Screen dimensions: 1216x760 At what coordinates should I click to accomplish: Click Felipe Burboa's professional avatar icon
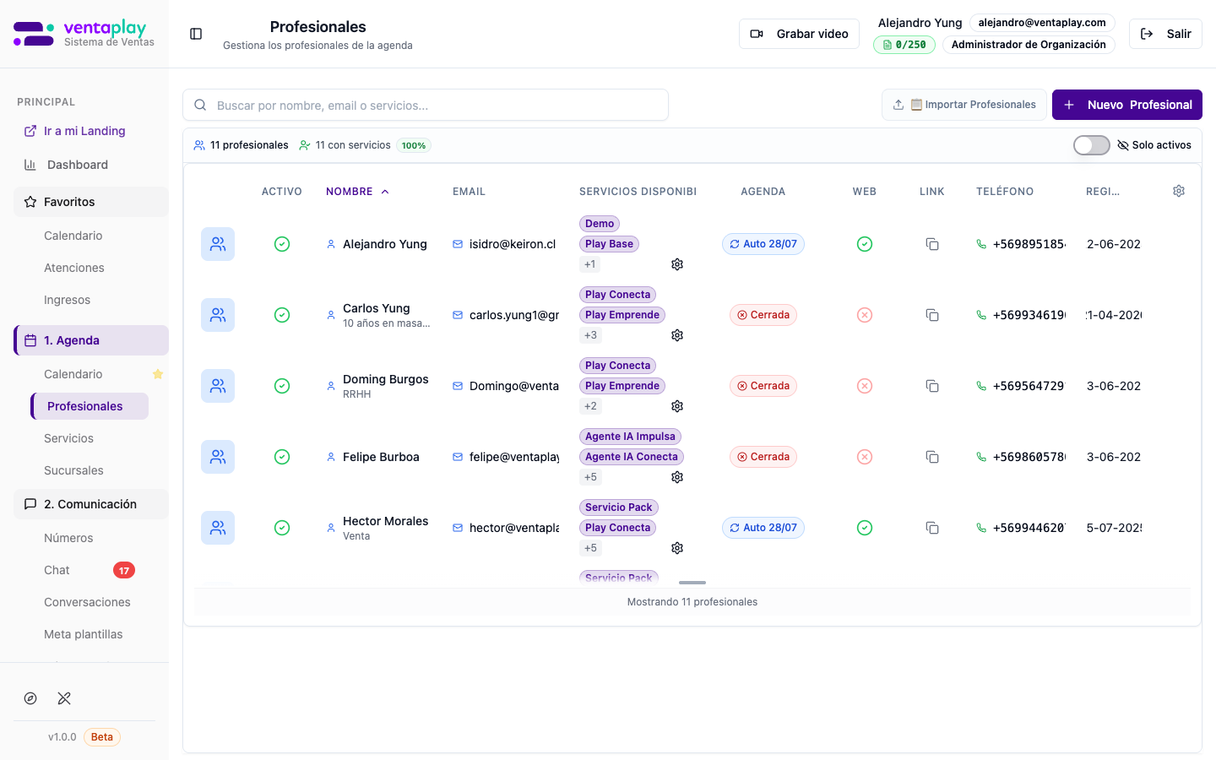click(x=218, y=457)
